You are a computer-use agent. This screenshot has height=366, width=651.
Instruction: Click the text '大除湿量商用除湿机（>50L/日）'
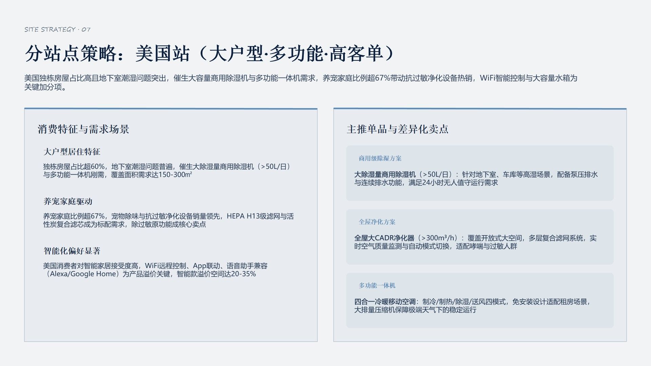click(403, 175)
